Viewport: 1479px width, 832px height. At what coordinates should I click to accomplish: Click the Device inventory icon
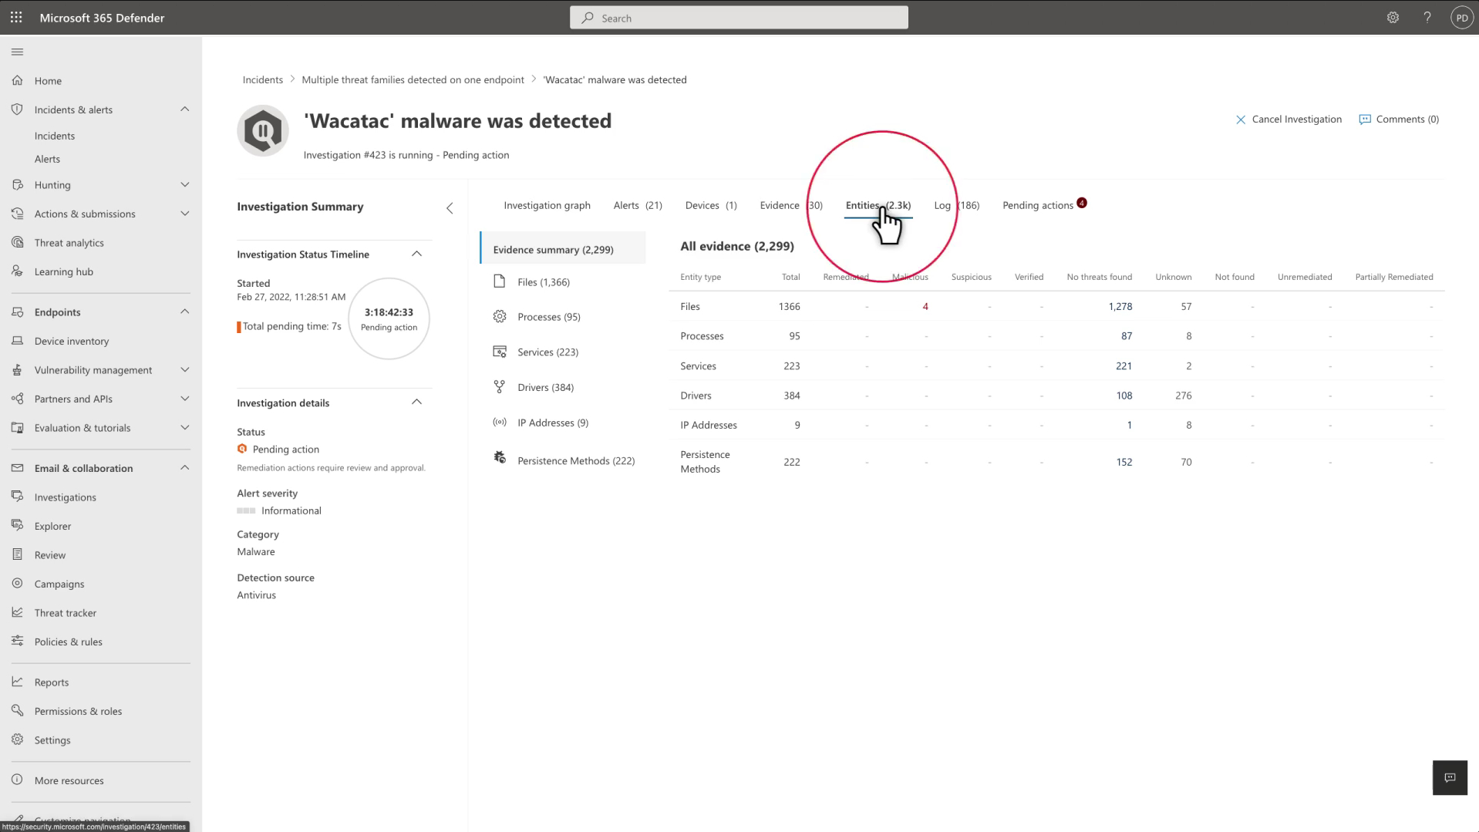coord(17,341)
